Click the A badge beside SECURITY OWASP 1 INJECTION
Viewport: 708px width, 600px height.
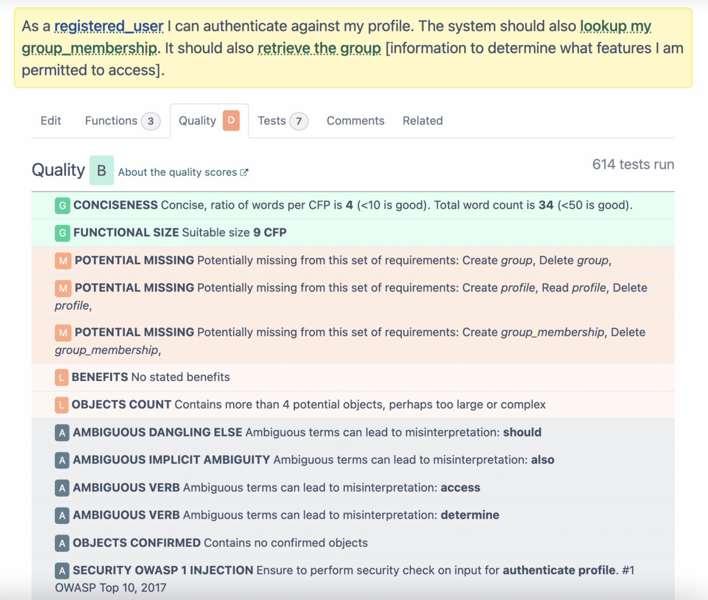click(62, 571)
